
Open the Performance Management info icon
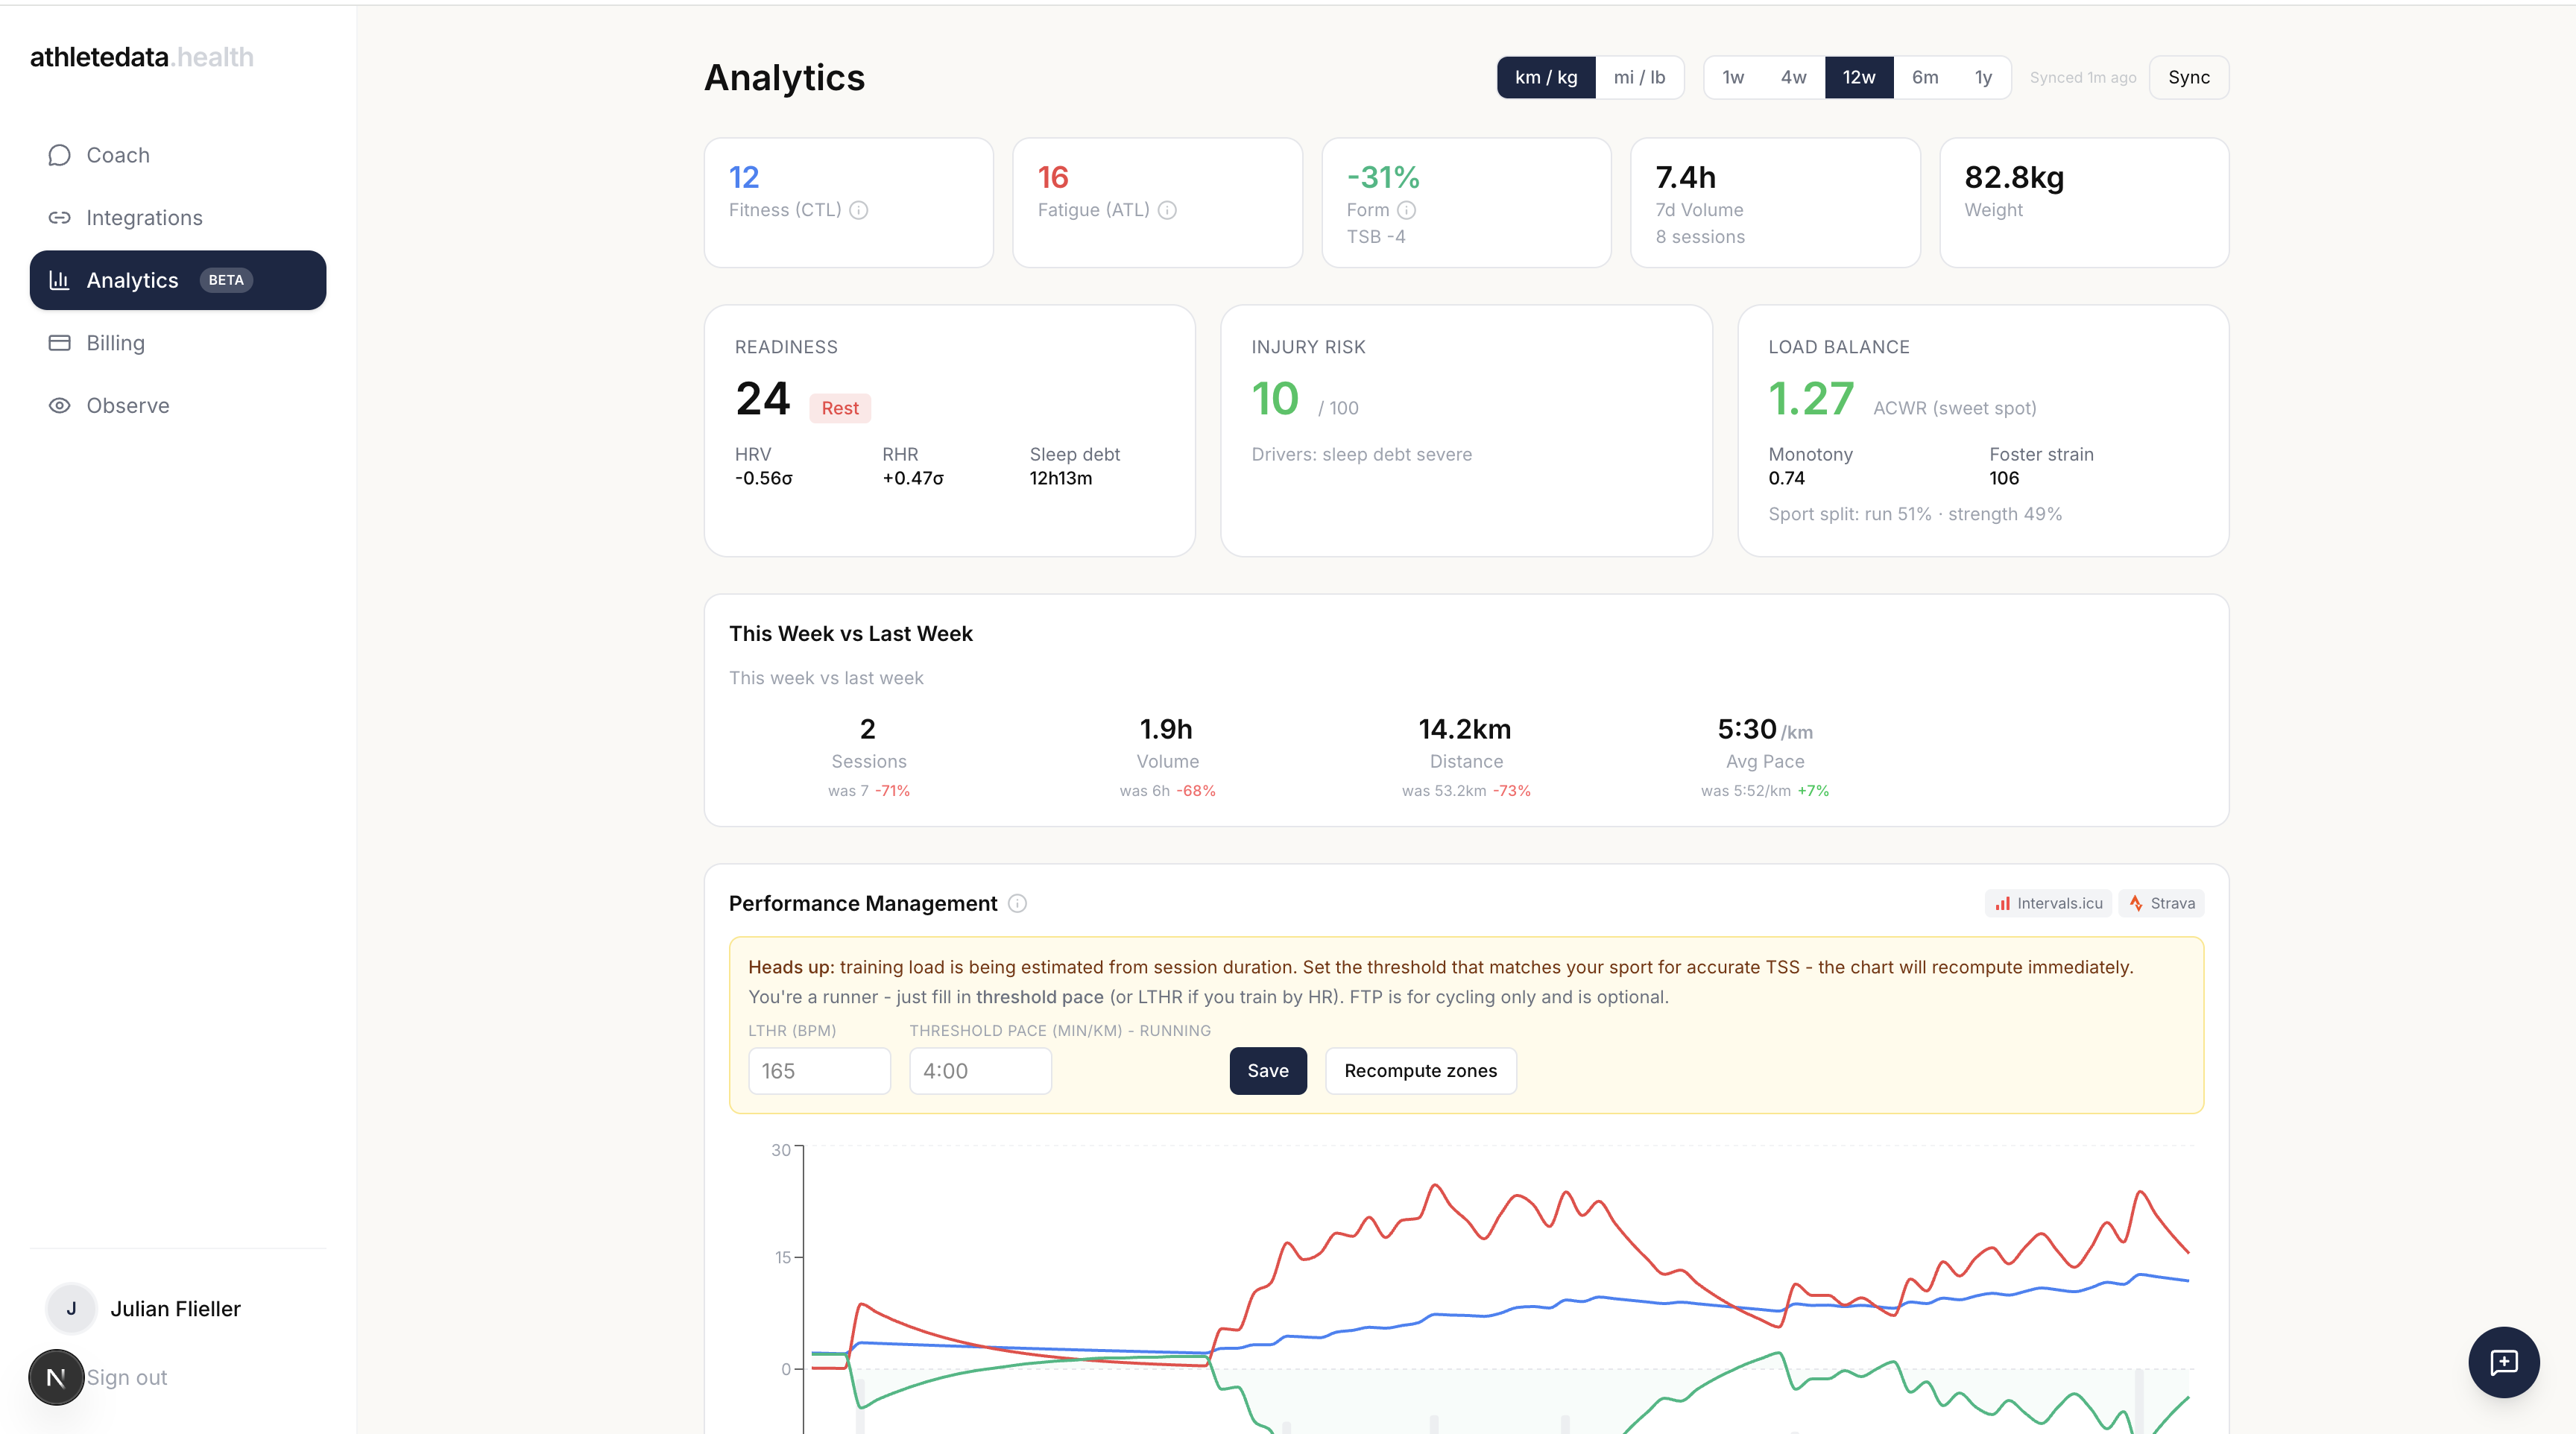(x=1017, y=903)
